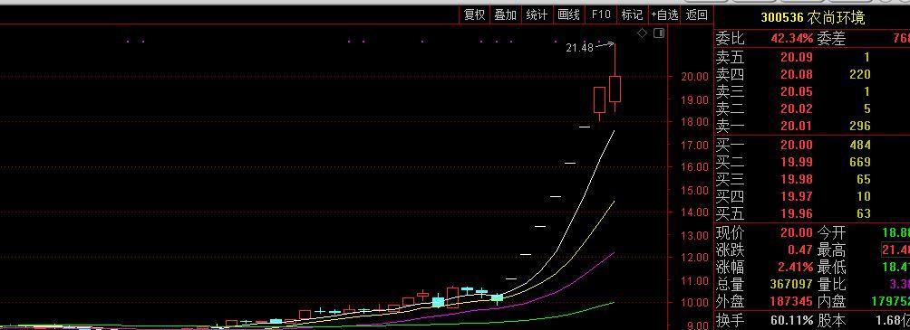The image size is (910, 330).
Task: Click the 返回 back button
Action: point(696,15)
